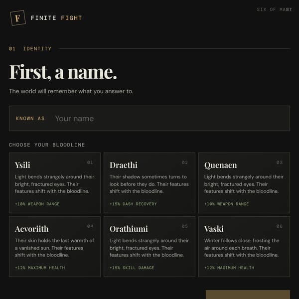
Task: Click the gold button at bottom right
Action: (x=248, y=295)
